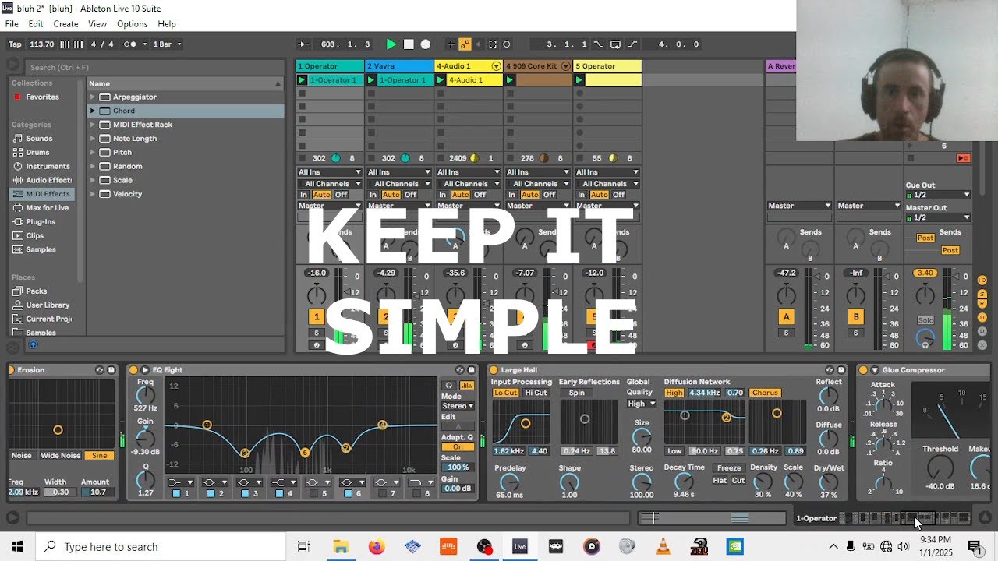This screenshot has height=561, width=998.
Task: Click the Punch-In switch icon
Action: (599, 44)
